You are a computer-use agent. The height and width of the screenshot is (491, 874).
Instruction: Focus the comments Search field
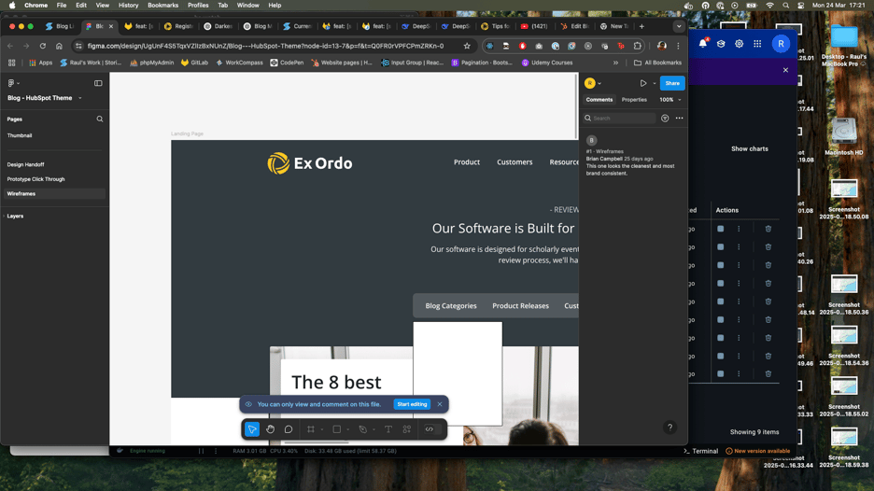pyautogui.click(x=620, y=119)
